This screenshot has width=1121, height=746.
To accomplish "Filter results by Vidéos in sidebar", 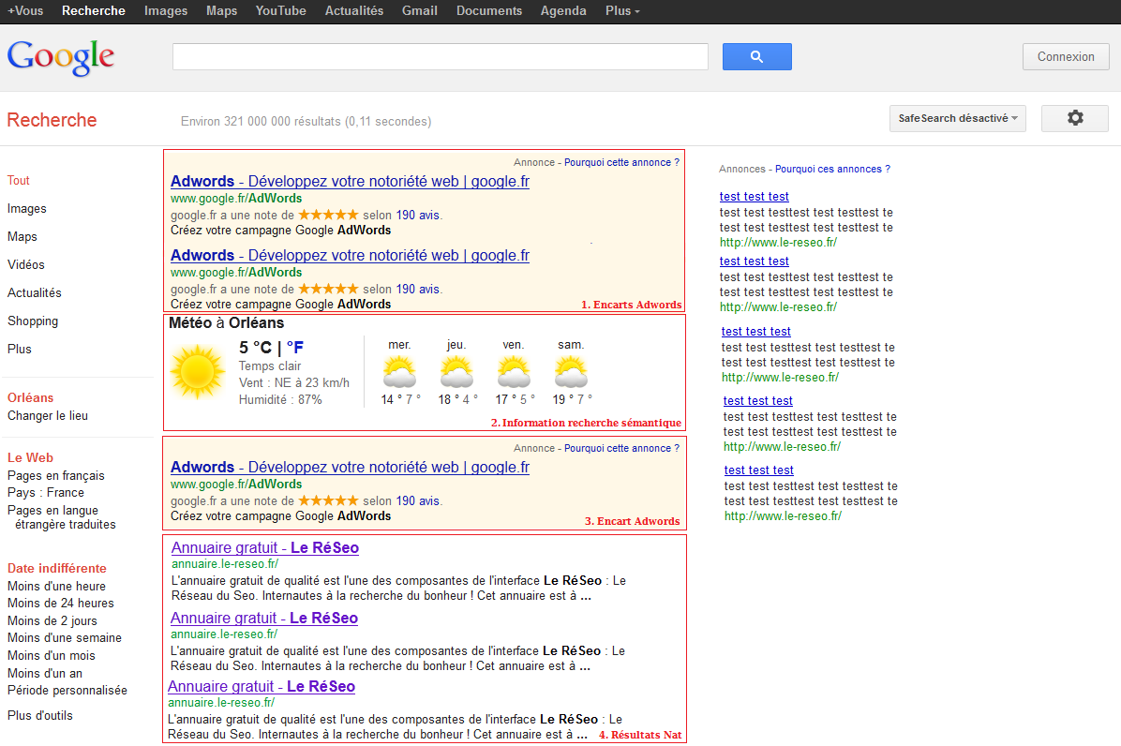I will [25, 264].
